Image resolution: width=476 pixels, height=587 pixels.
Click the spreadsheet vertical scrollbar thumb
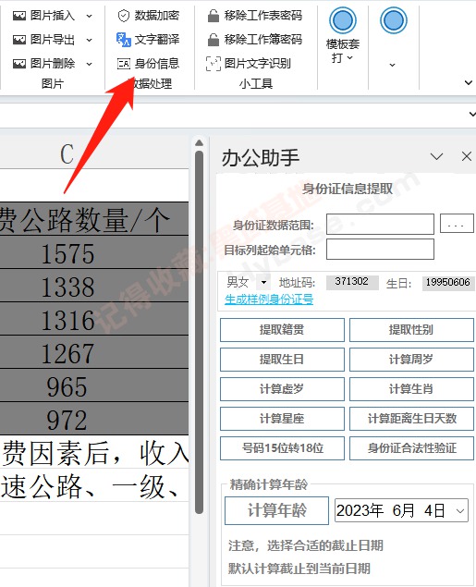coord(199,333)
